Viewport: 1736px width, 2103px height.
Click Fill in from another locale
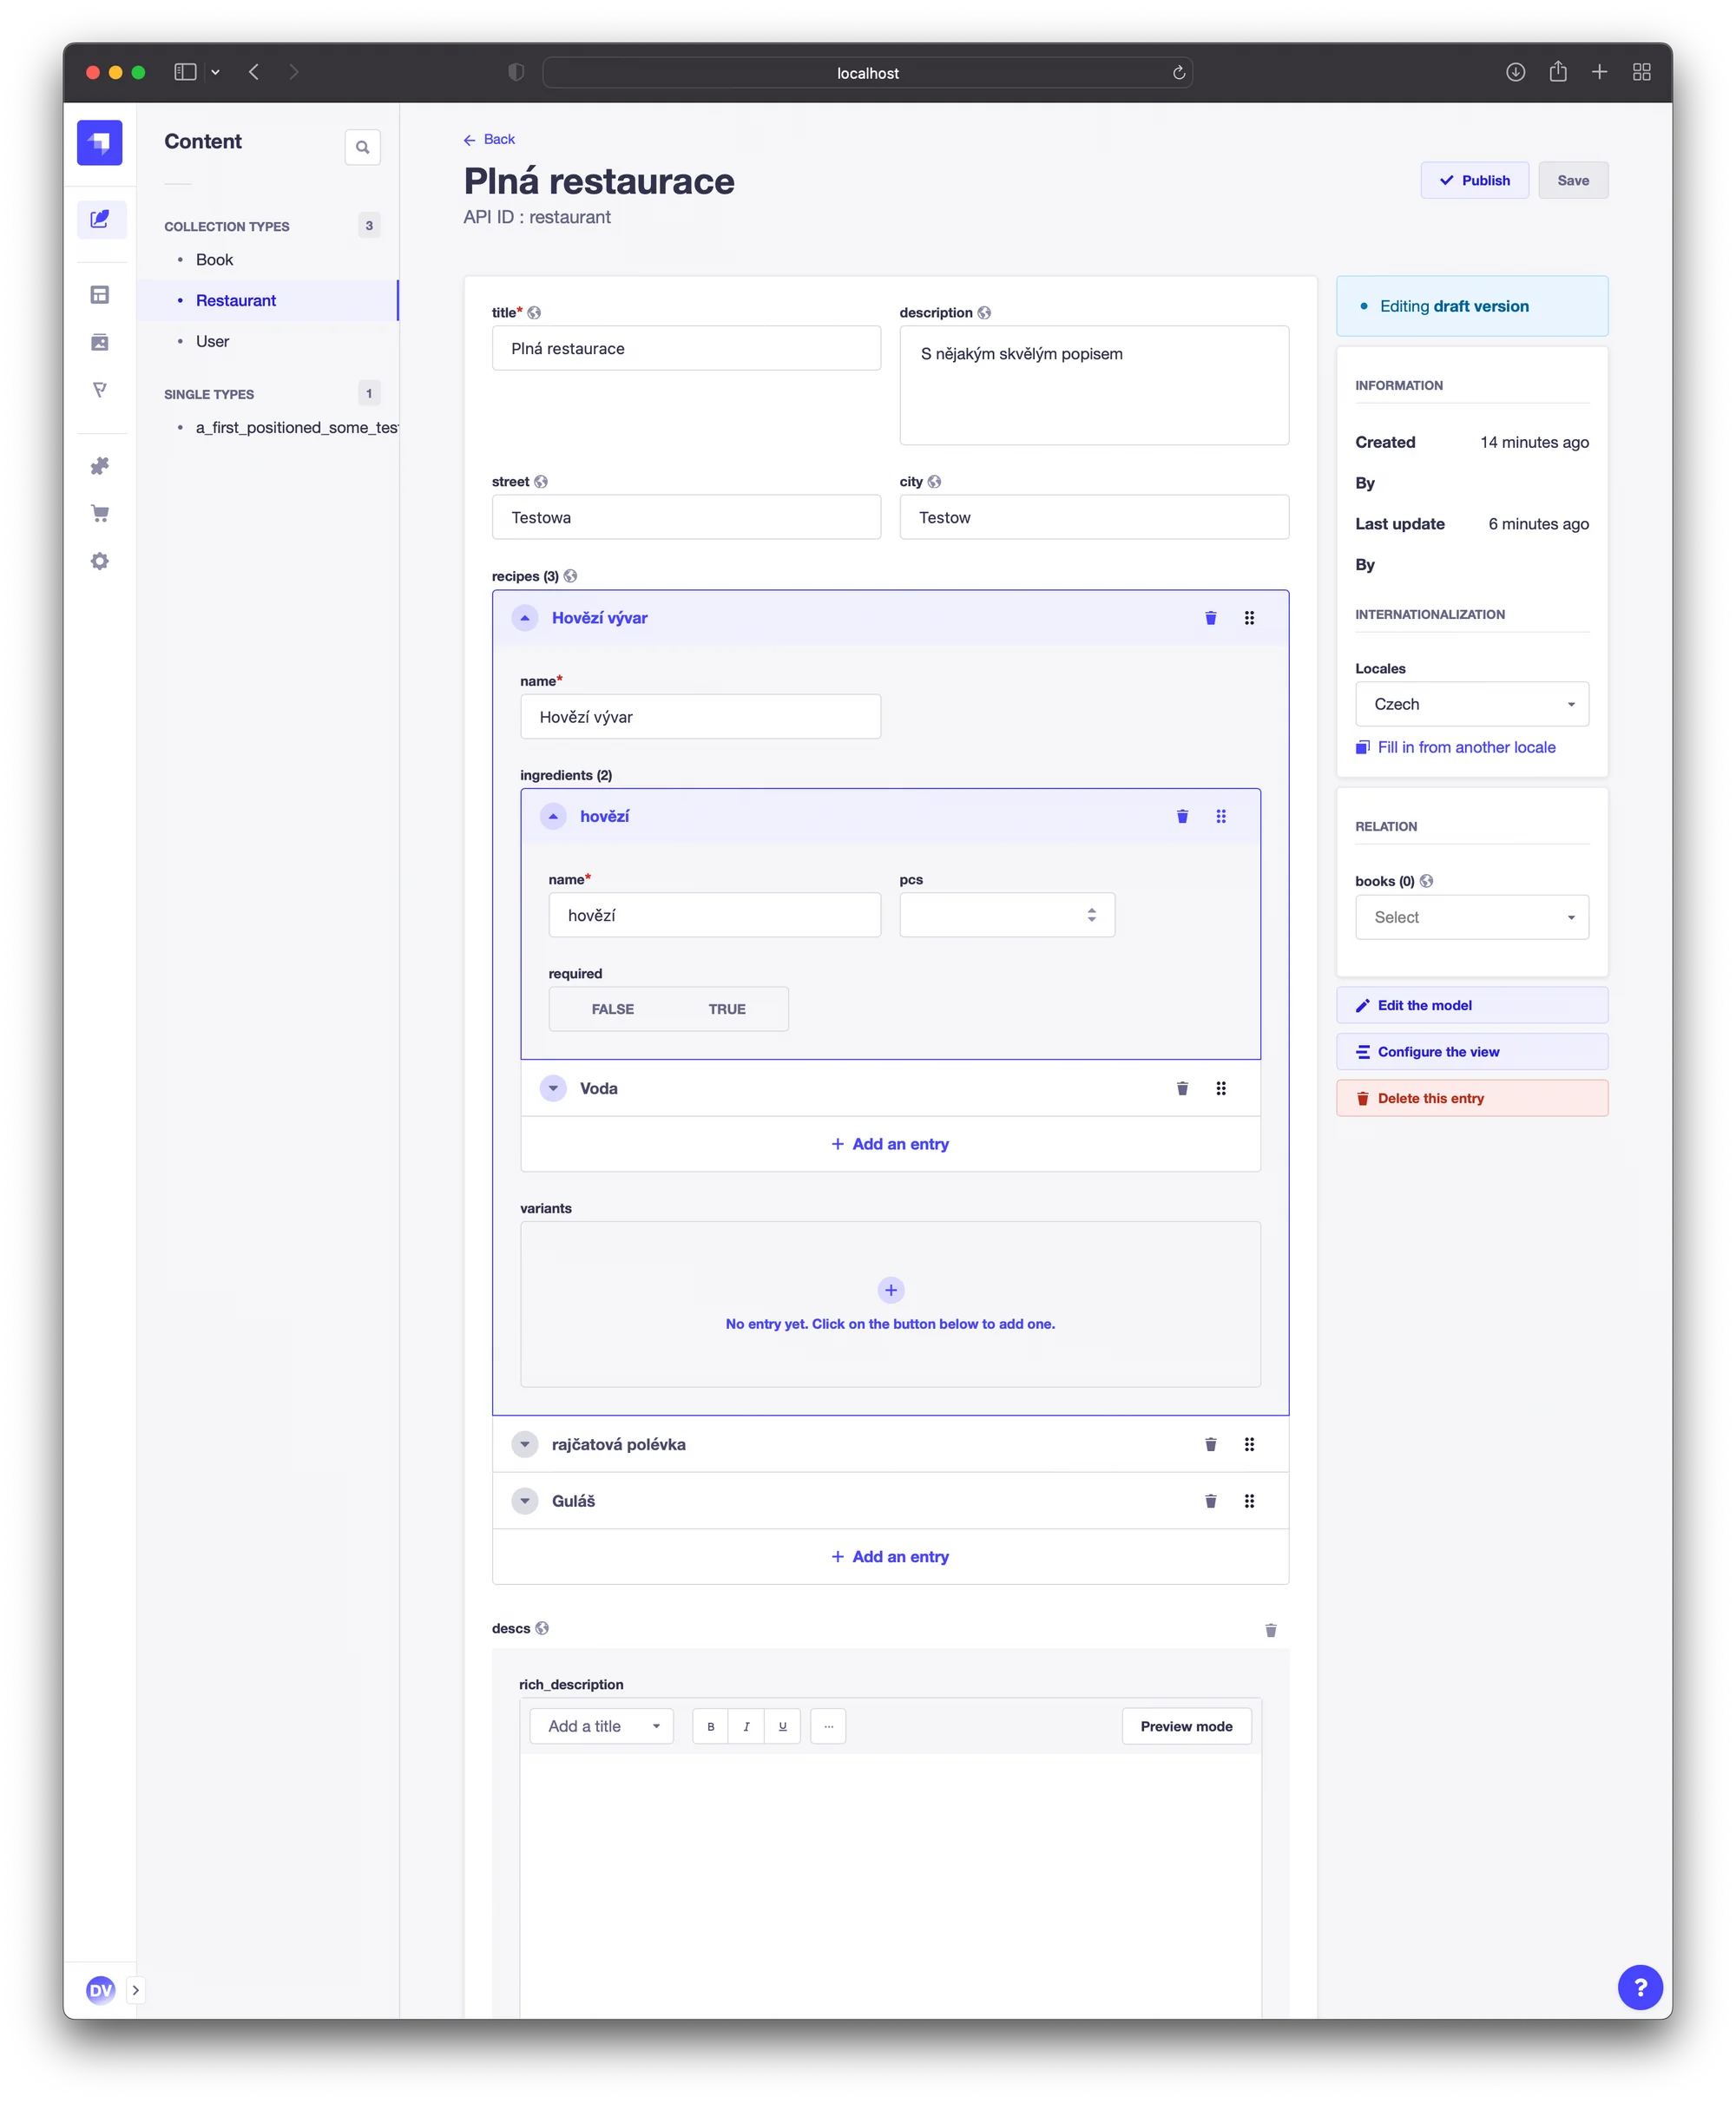point(1465,747)
